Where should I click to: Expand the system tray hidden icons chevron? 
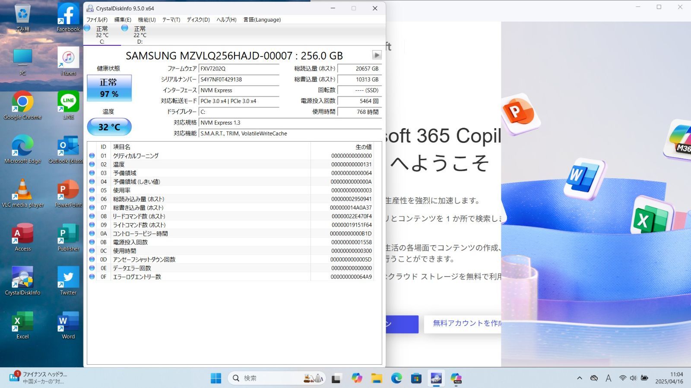580,378
